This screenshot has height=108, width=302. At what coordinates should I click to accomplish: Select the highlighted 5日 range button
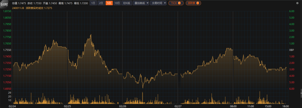coord(109,3)
